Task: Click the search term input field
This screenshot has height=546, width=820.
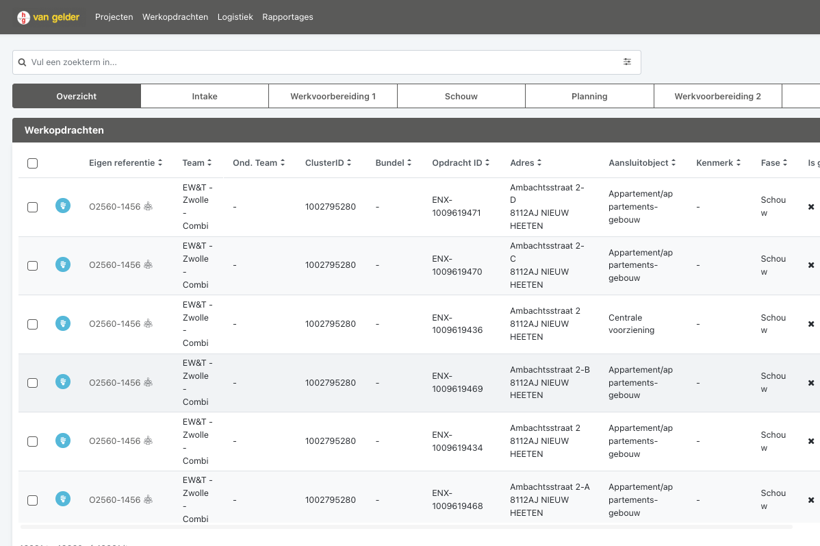Action: pos(322,62)
